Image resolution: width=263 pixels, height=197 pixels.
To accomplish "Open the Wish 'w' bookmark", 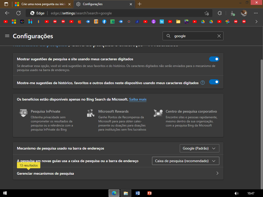I will tap(162, 22).
